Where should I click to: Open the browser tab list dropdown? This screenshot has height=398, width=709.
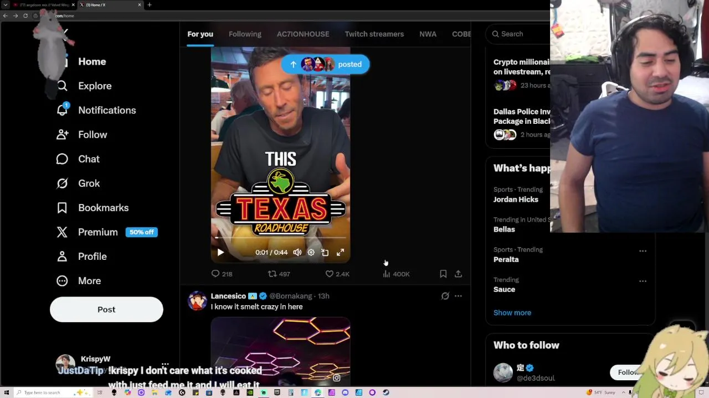[6, 5]
